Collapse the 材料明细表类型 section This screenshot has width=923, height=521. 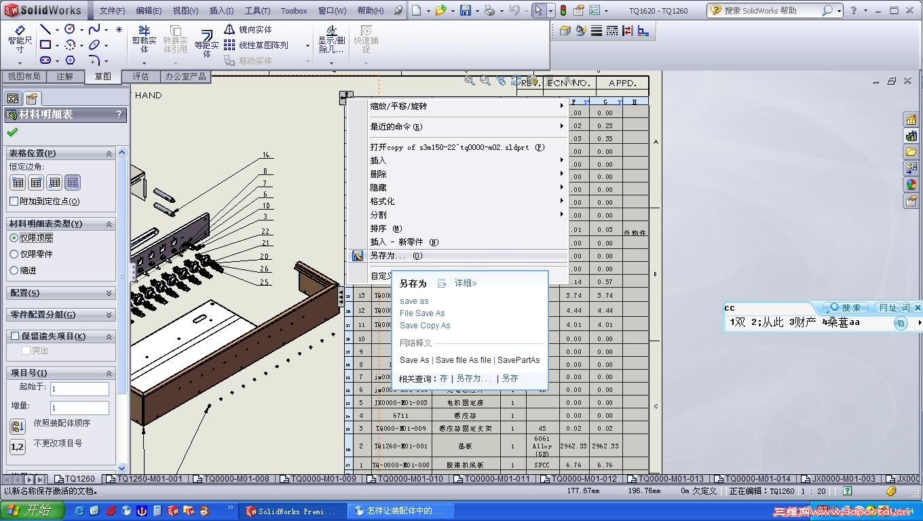point(109,224)
